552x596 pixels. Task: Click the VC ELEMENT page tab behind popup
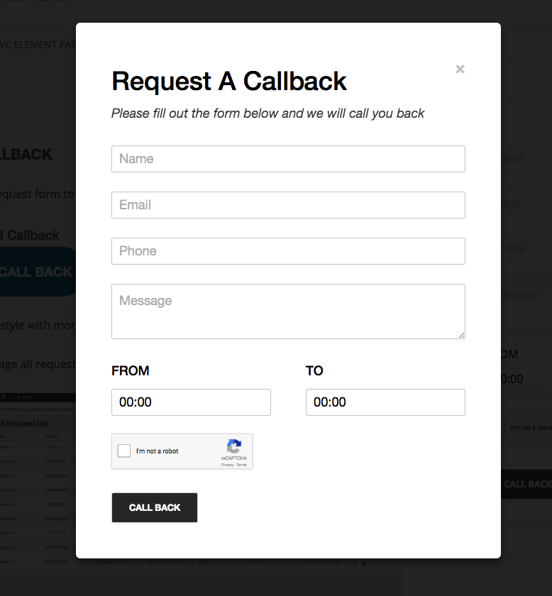click(x=38, y=45)
